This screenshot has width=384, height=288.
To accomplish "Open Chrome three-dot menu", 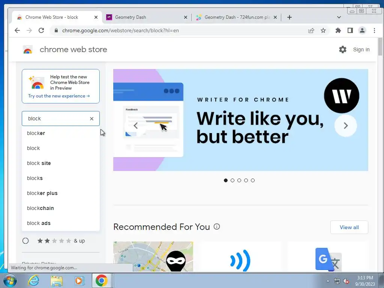I will [x=374, y=30].
